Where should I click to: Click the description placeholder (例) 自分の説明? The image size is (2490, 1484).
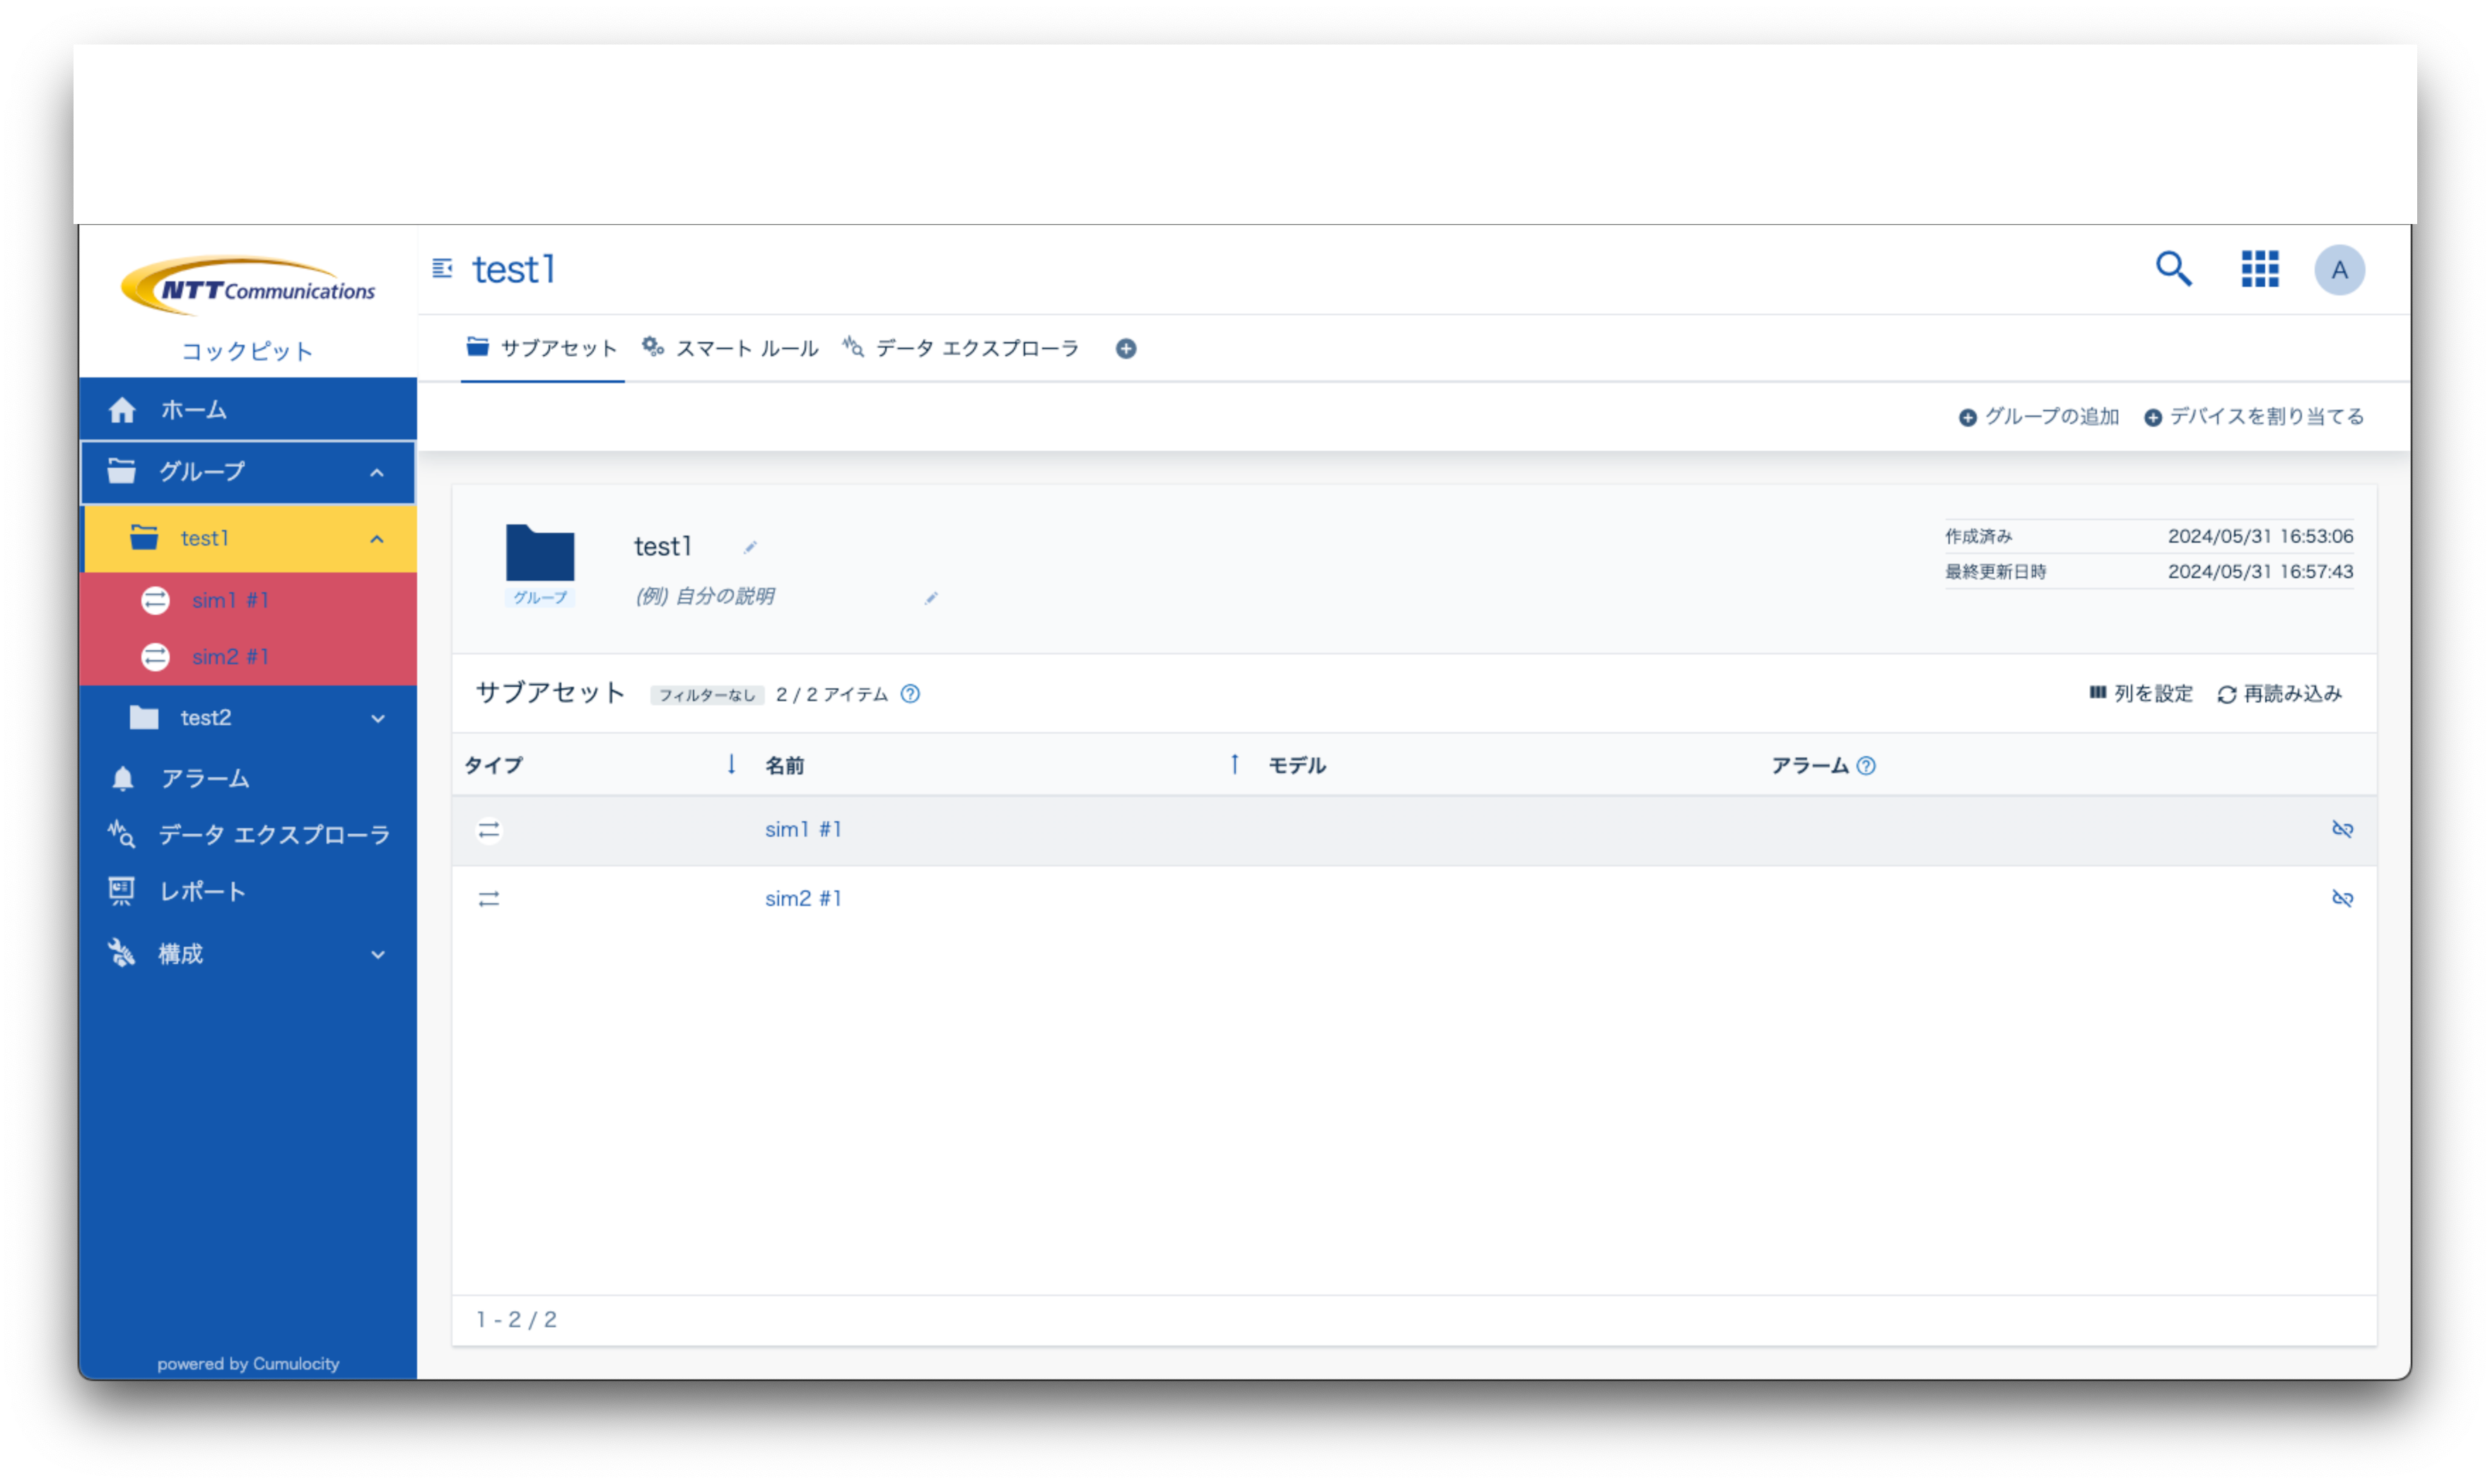[x=706, y=597]
